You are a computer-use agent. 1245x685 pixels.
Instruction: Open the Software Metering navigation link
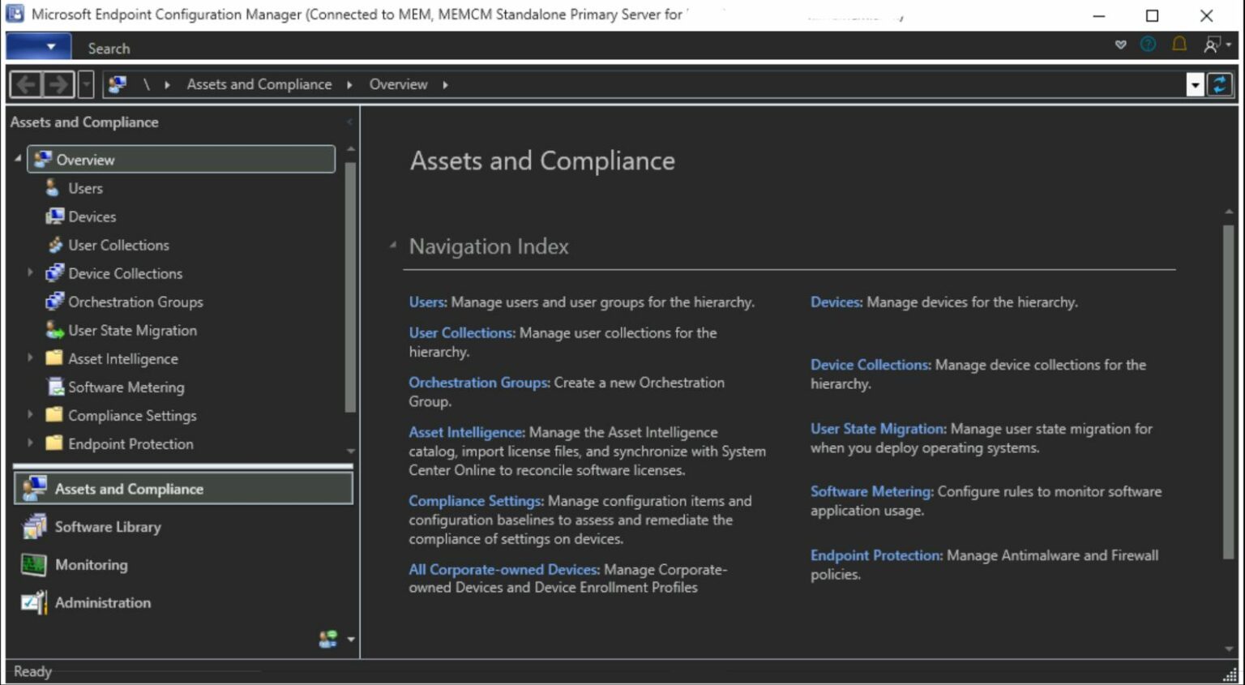872,491
